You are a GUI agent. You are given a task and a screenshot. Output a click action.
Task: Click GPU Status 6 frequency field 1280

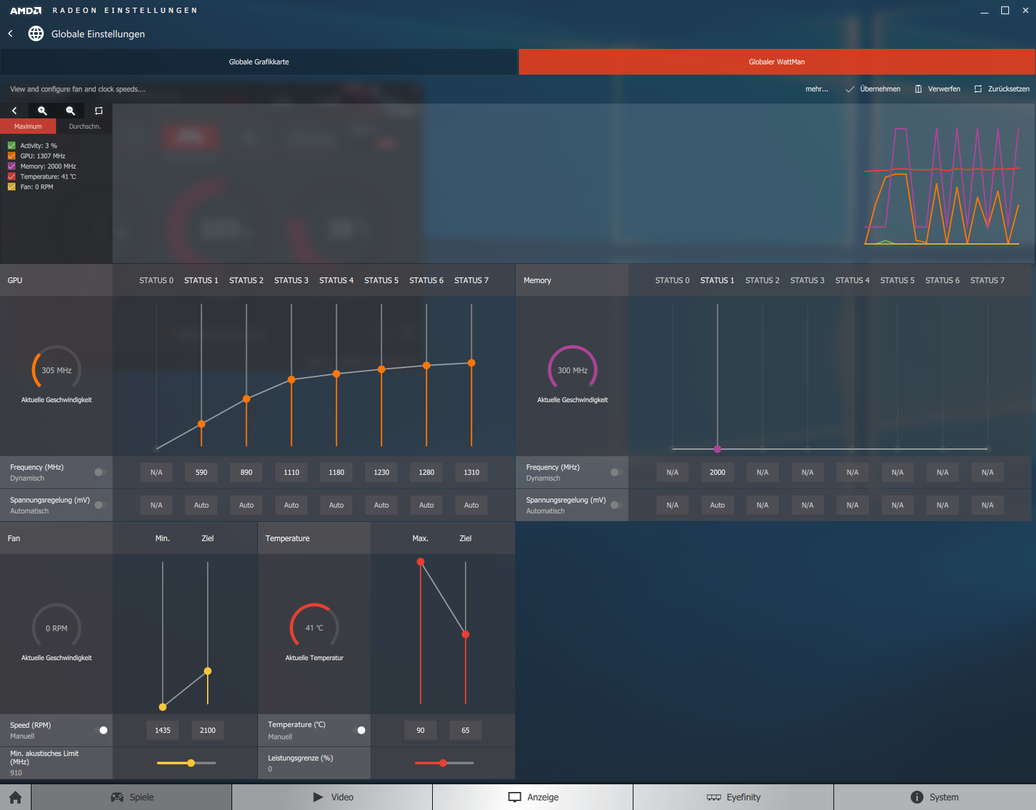pyautogui.click(x=426, y=472)
